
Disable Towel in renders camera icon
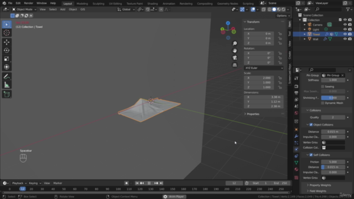tap(350, 34)
